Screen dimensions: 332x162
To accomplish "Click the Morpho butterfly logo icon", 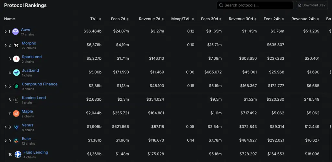I will (16, 46).
